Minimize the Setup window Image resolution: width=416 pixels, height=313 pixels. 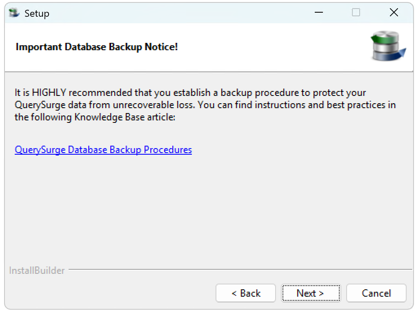tap(318, 13)
